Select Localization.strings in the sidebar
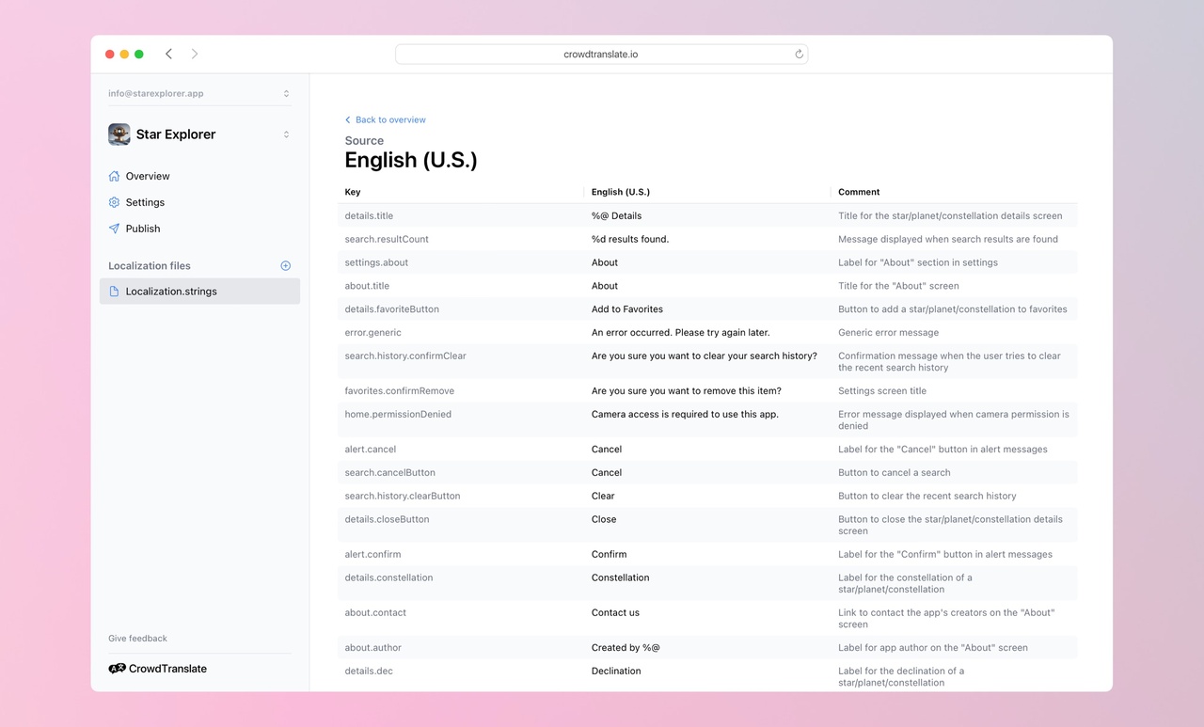This screenshot has width=1204, height=727. (x=172, y=292)
